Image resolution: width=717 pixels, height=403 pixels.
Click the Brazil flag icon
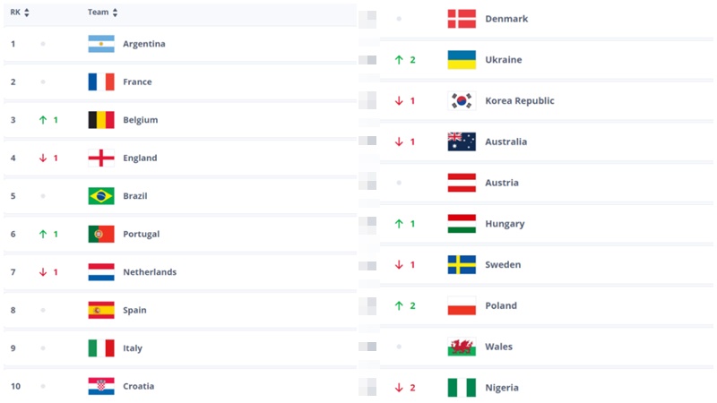(101, 196)
